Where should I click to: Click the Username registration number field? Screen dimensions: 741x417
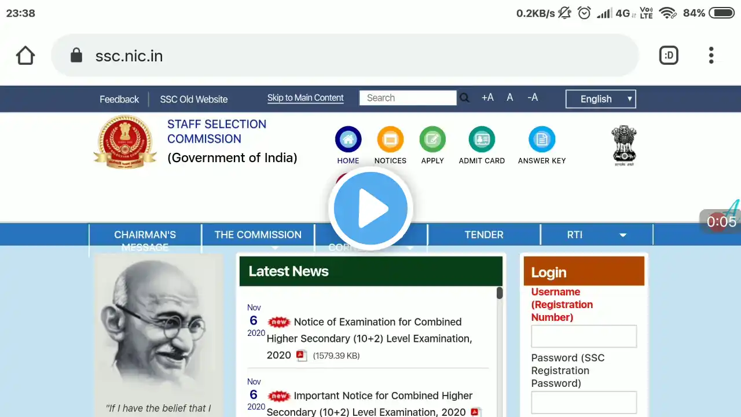tap(584, 336)
